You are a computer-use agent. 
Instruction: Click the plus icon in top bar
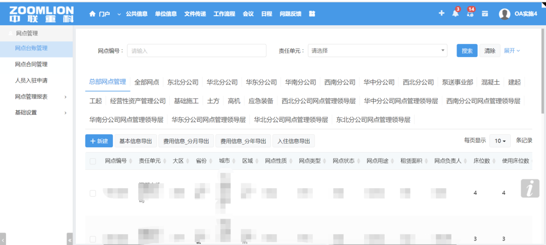point(441,14)
